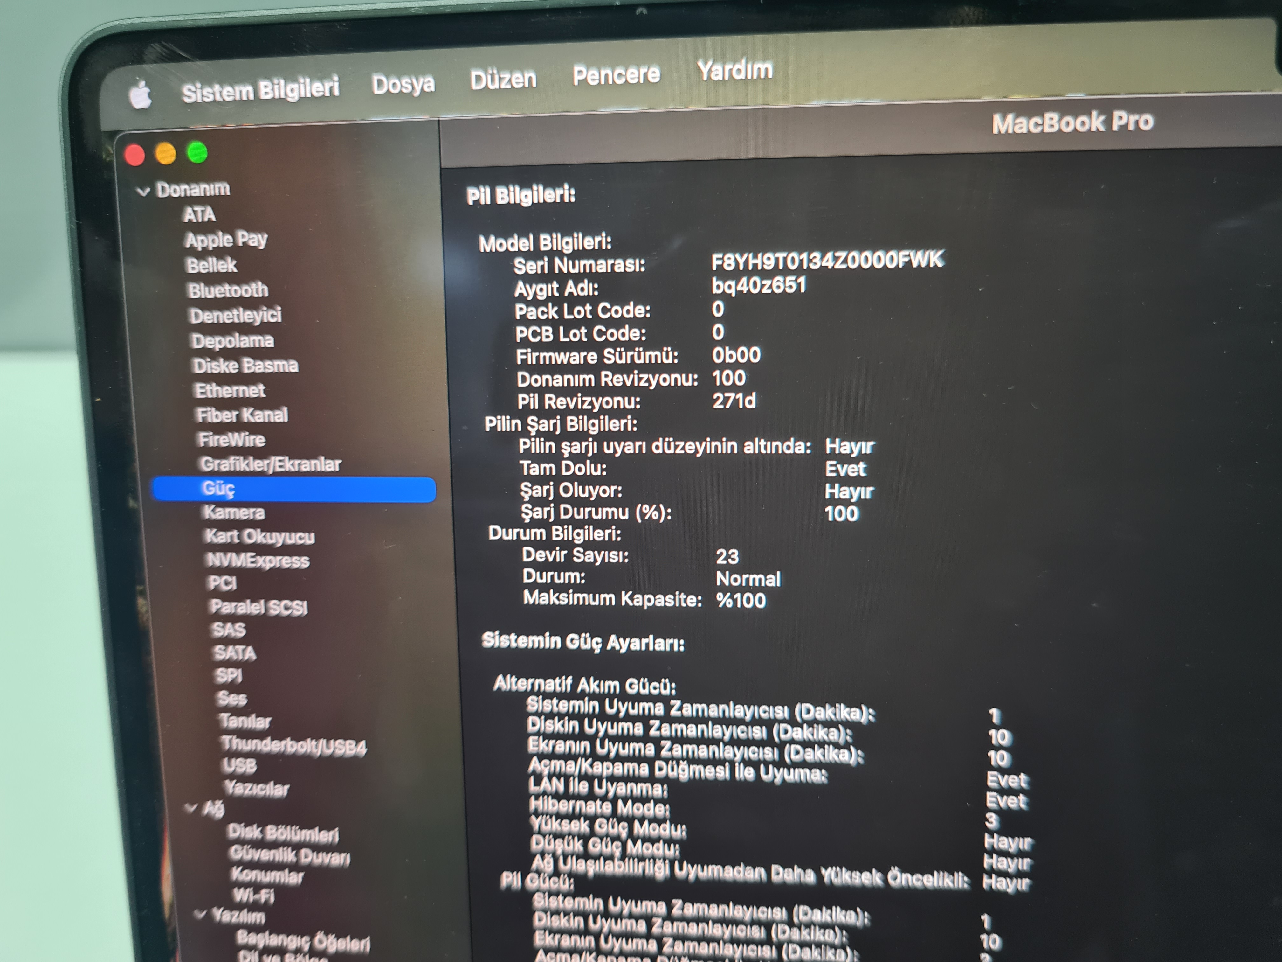The image size is (1282, 962).
Task: Select NVMExpress in the sidebar
Action: pos(258,560)
